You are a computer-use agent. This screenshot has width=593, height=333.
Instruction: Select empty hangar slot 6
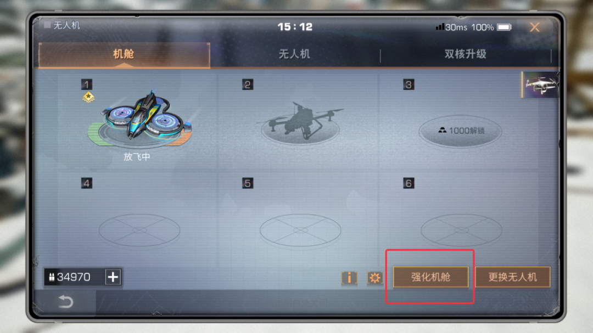461,230
